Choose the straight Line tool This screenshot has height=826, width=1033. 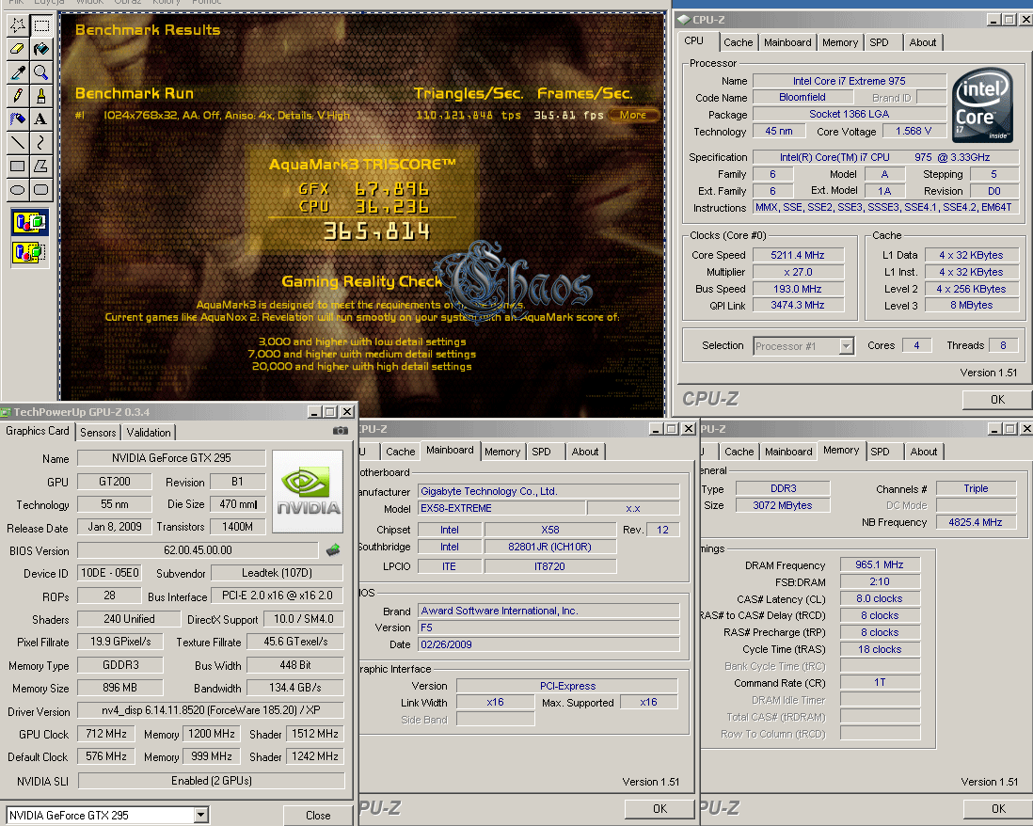click(18, 142)
